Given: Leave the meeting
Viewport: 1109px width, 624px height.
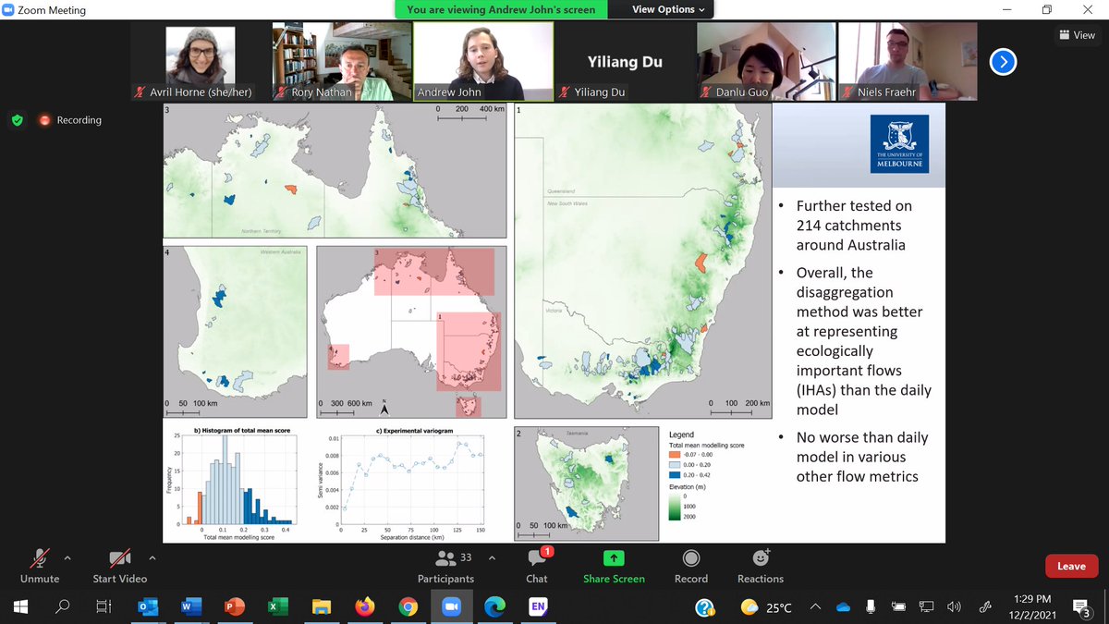Looking at the screenshot, I should click(x=1071, y=566).
